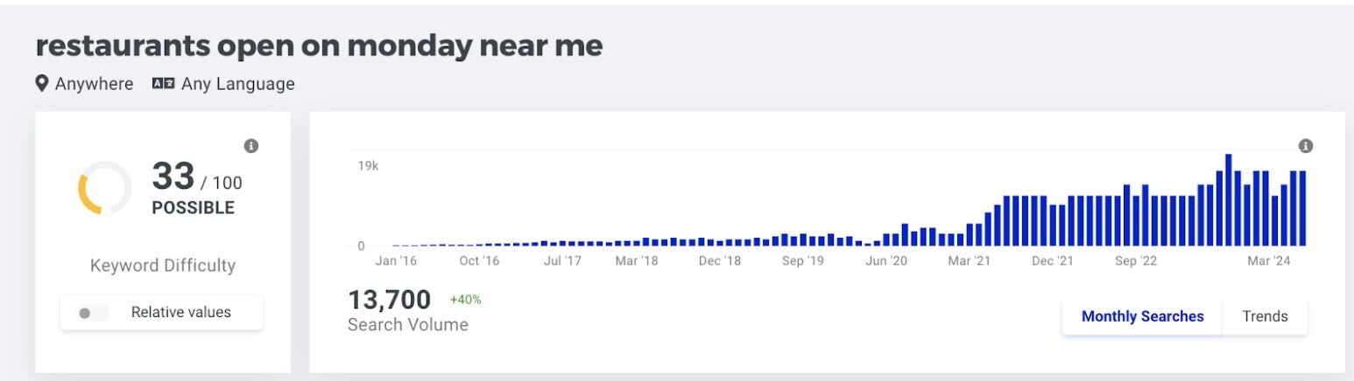Click the Dec '21 axis label
1354x381 pixels.
coord(1053,261)
